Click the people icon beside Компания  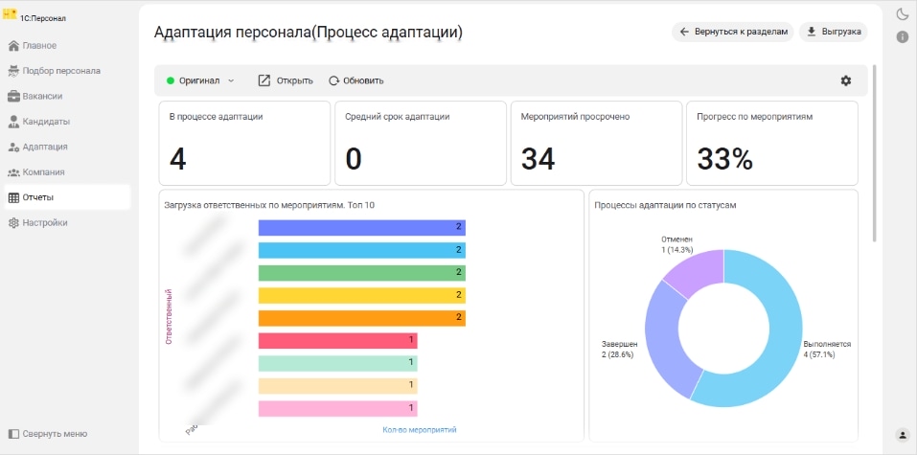[x=14, y=172]
